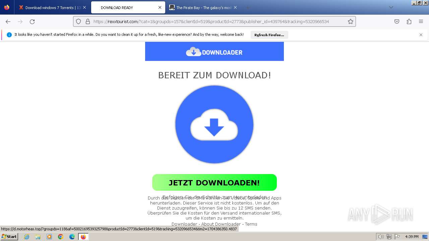Launch Internet Explorer from taskbar
429x241 pixels.
(x=26, y=237)
